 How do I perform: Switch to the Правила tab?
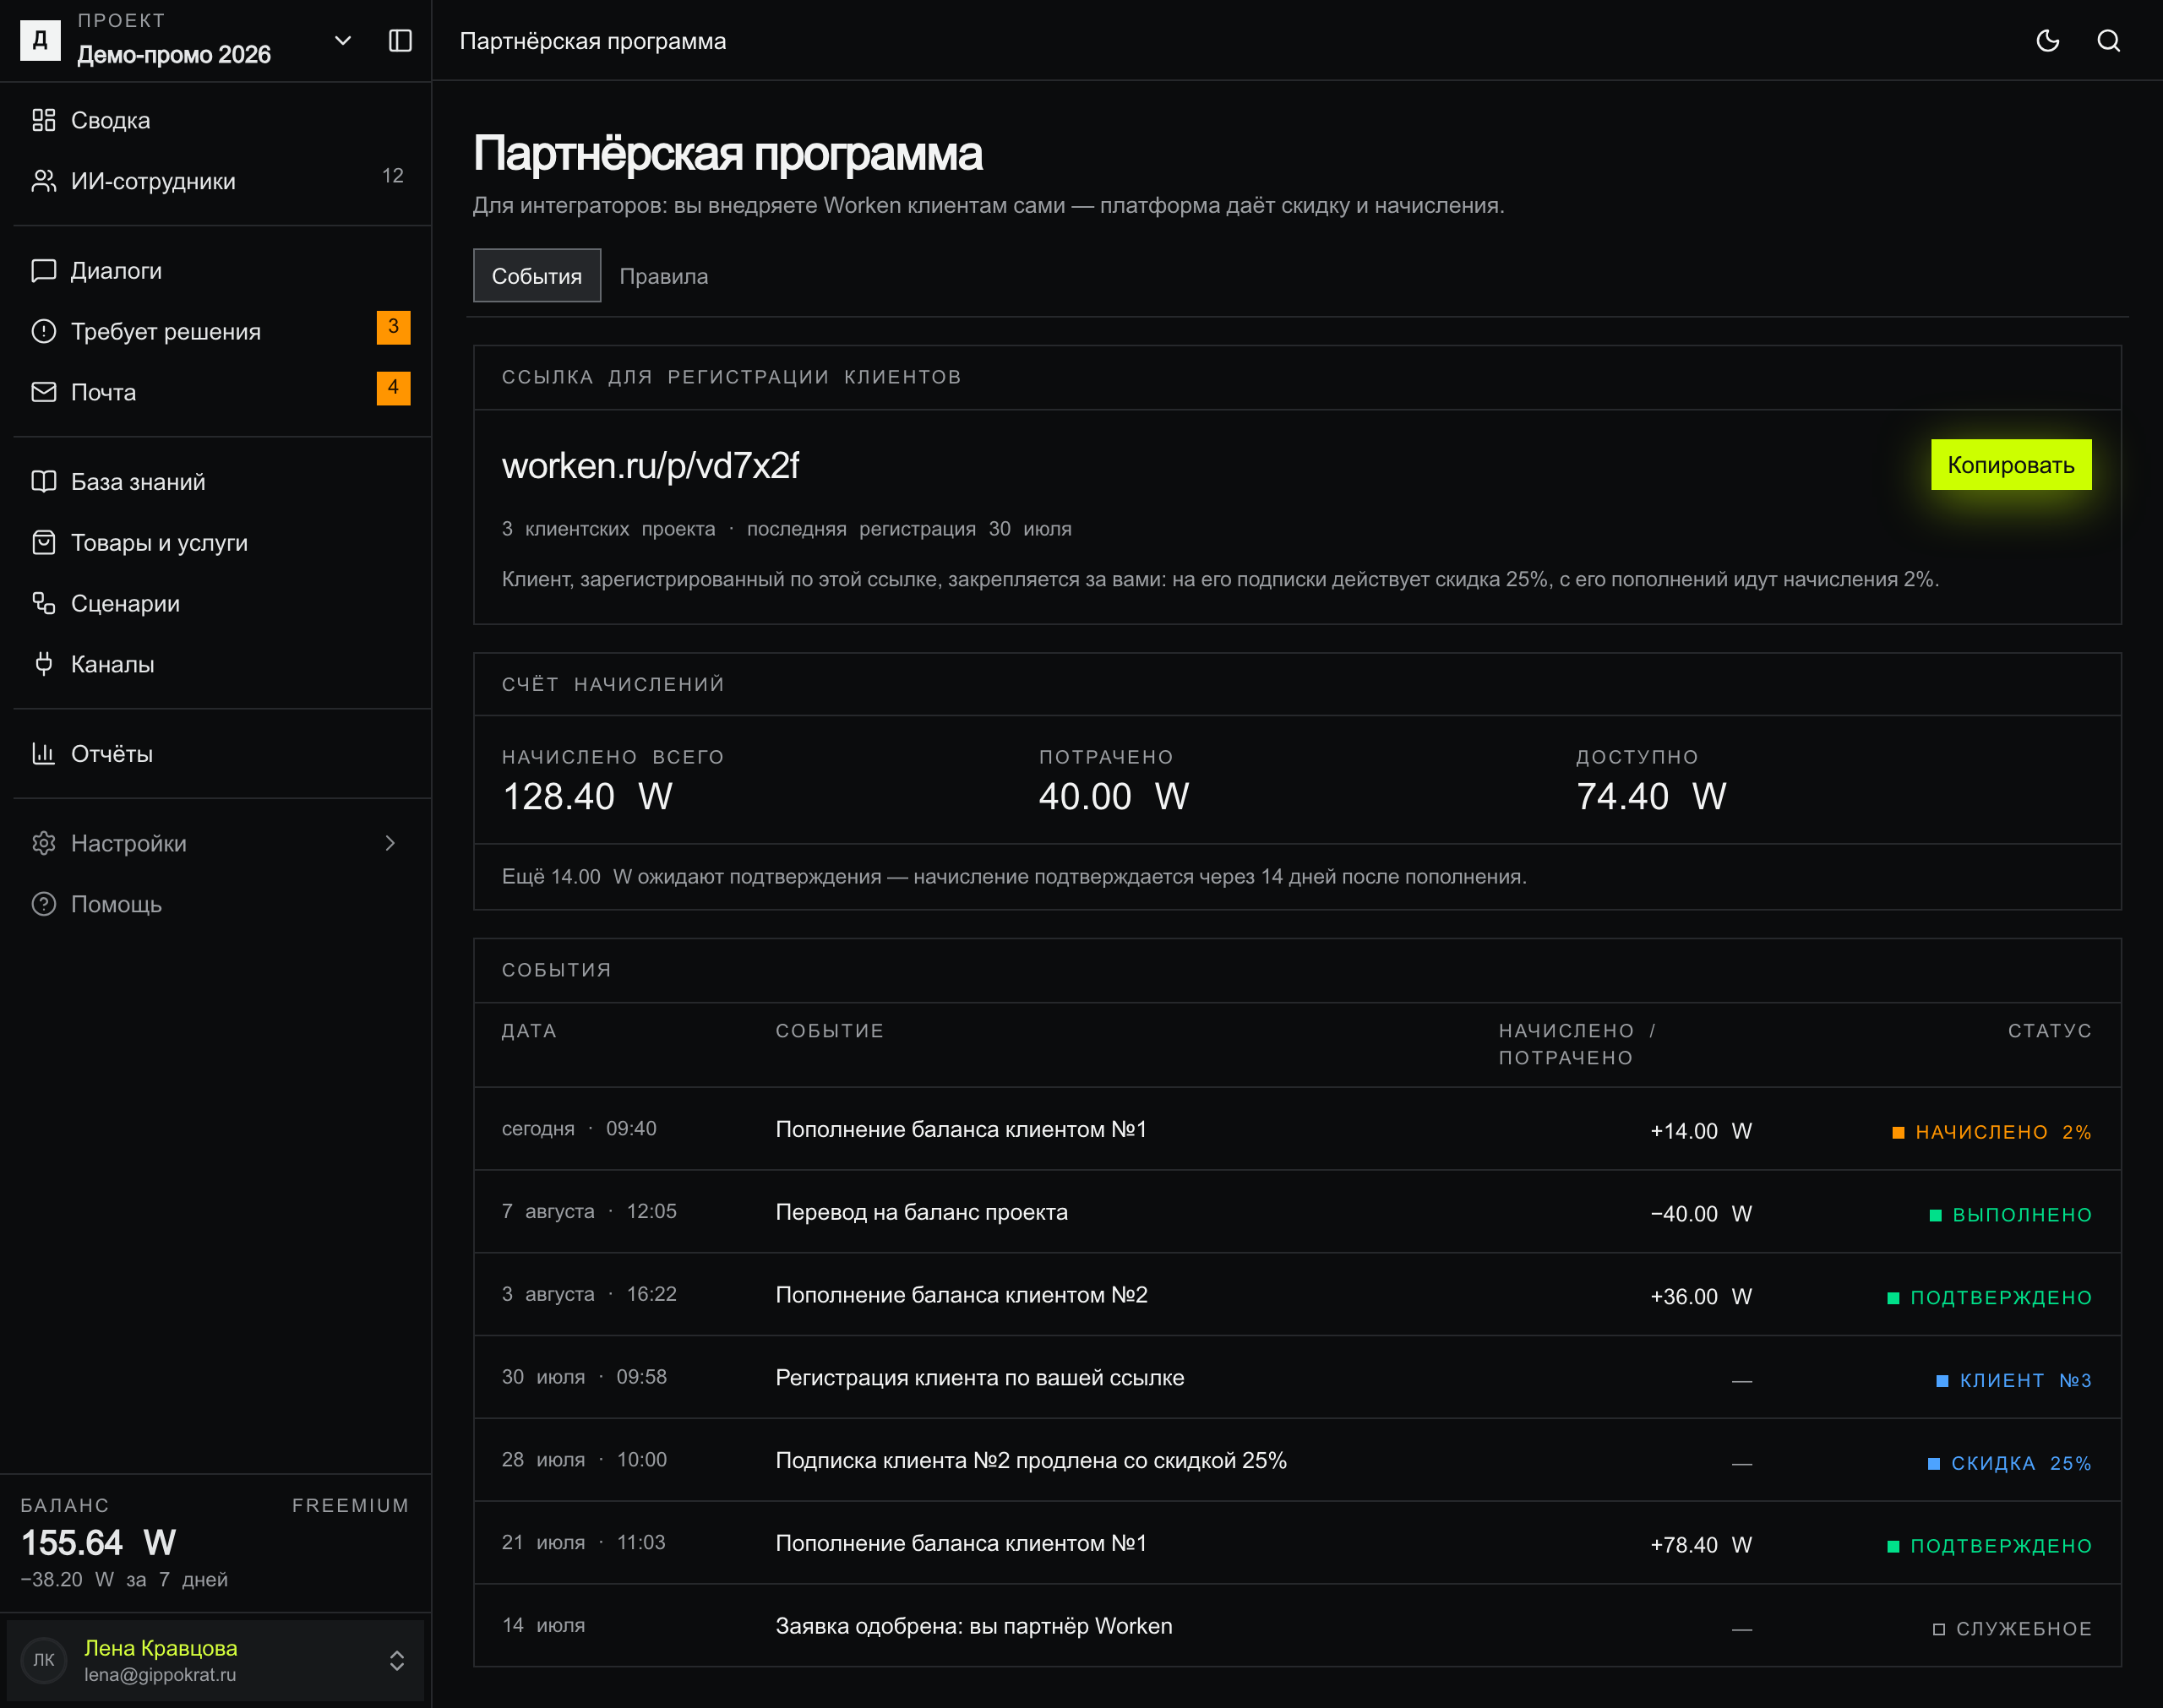click(x=664, y=276)
